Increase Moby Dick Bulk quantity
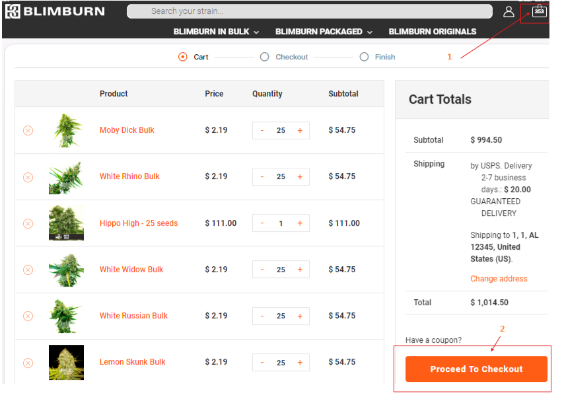The image size is (562, 399). point(300,131)
